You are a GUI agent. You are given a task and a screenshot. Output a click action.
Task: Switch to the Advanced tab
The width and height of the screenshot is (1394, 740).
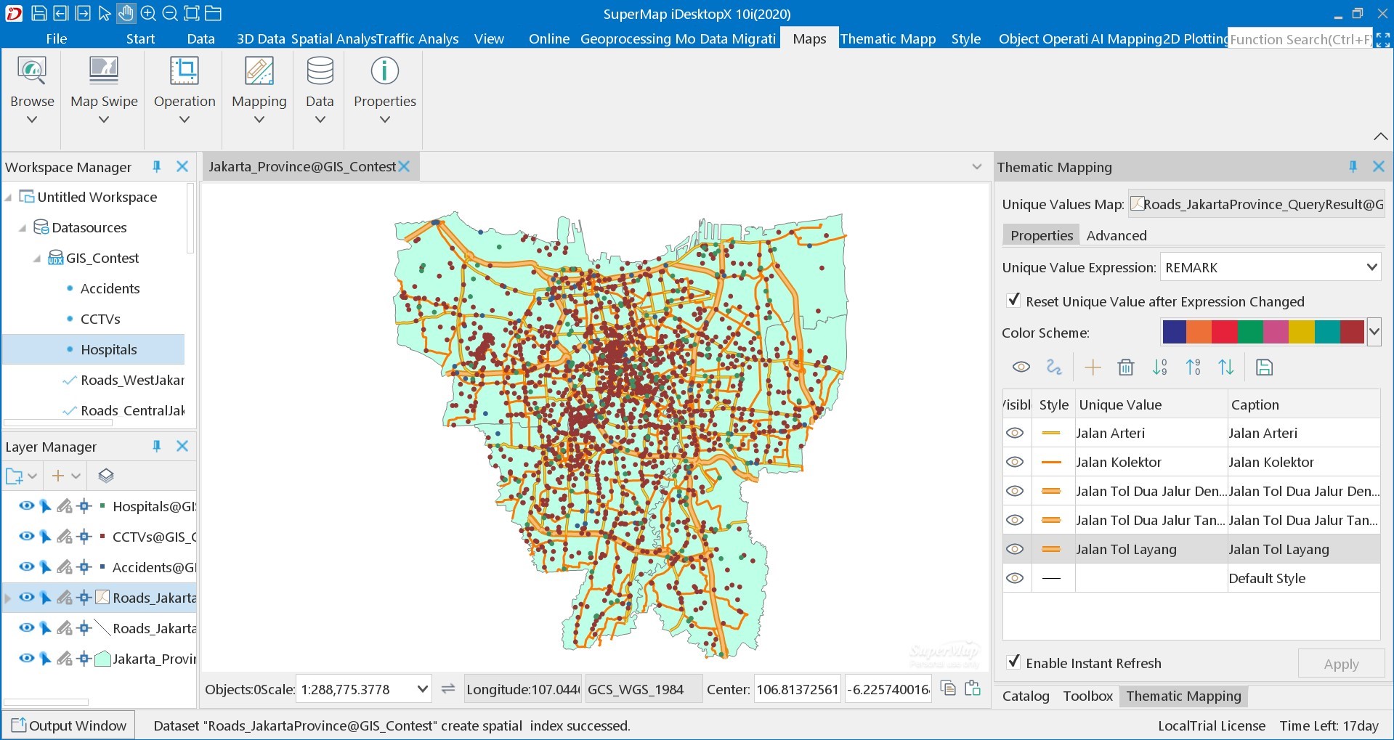[1116, 235]
